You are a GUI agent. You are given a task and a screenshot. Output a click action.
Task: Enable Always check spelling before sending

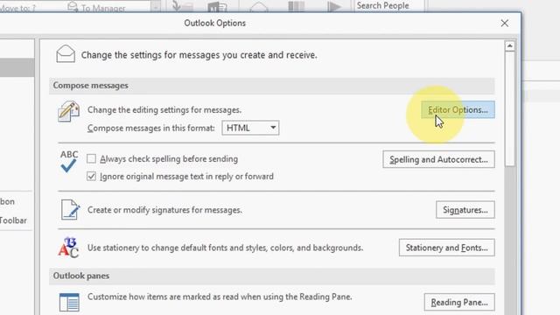pyautogui.click(x=91, y=158)
